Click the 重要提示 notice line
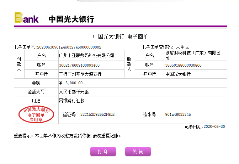 point(67,136)
